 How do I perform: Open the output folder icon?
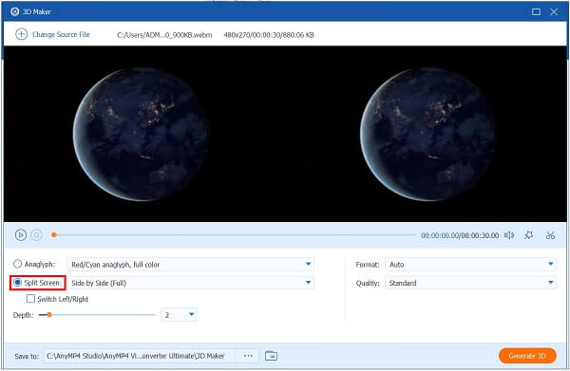[x=271, y=356]
